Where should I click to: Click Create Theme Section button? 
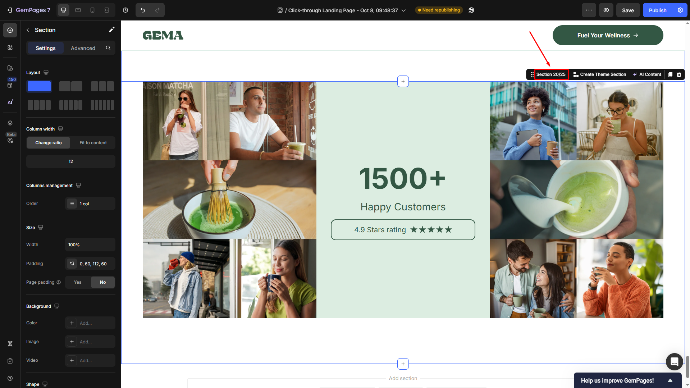(x=599, y=74)
